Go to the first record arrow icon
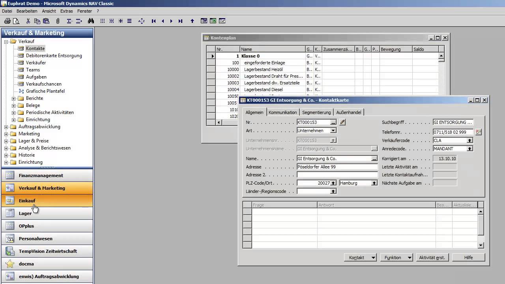505x284 pixels. click(x=154, y=21)
